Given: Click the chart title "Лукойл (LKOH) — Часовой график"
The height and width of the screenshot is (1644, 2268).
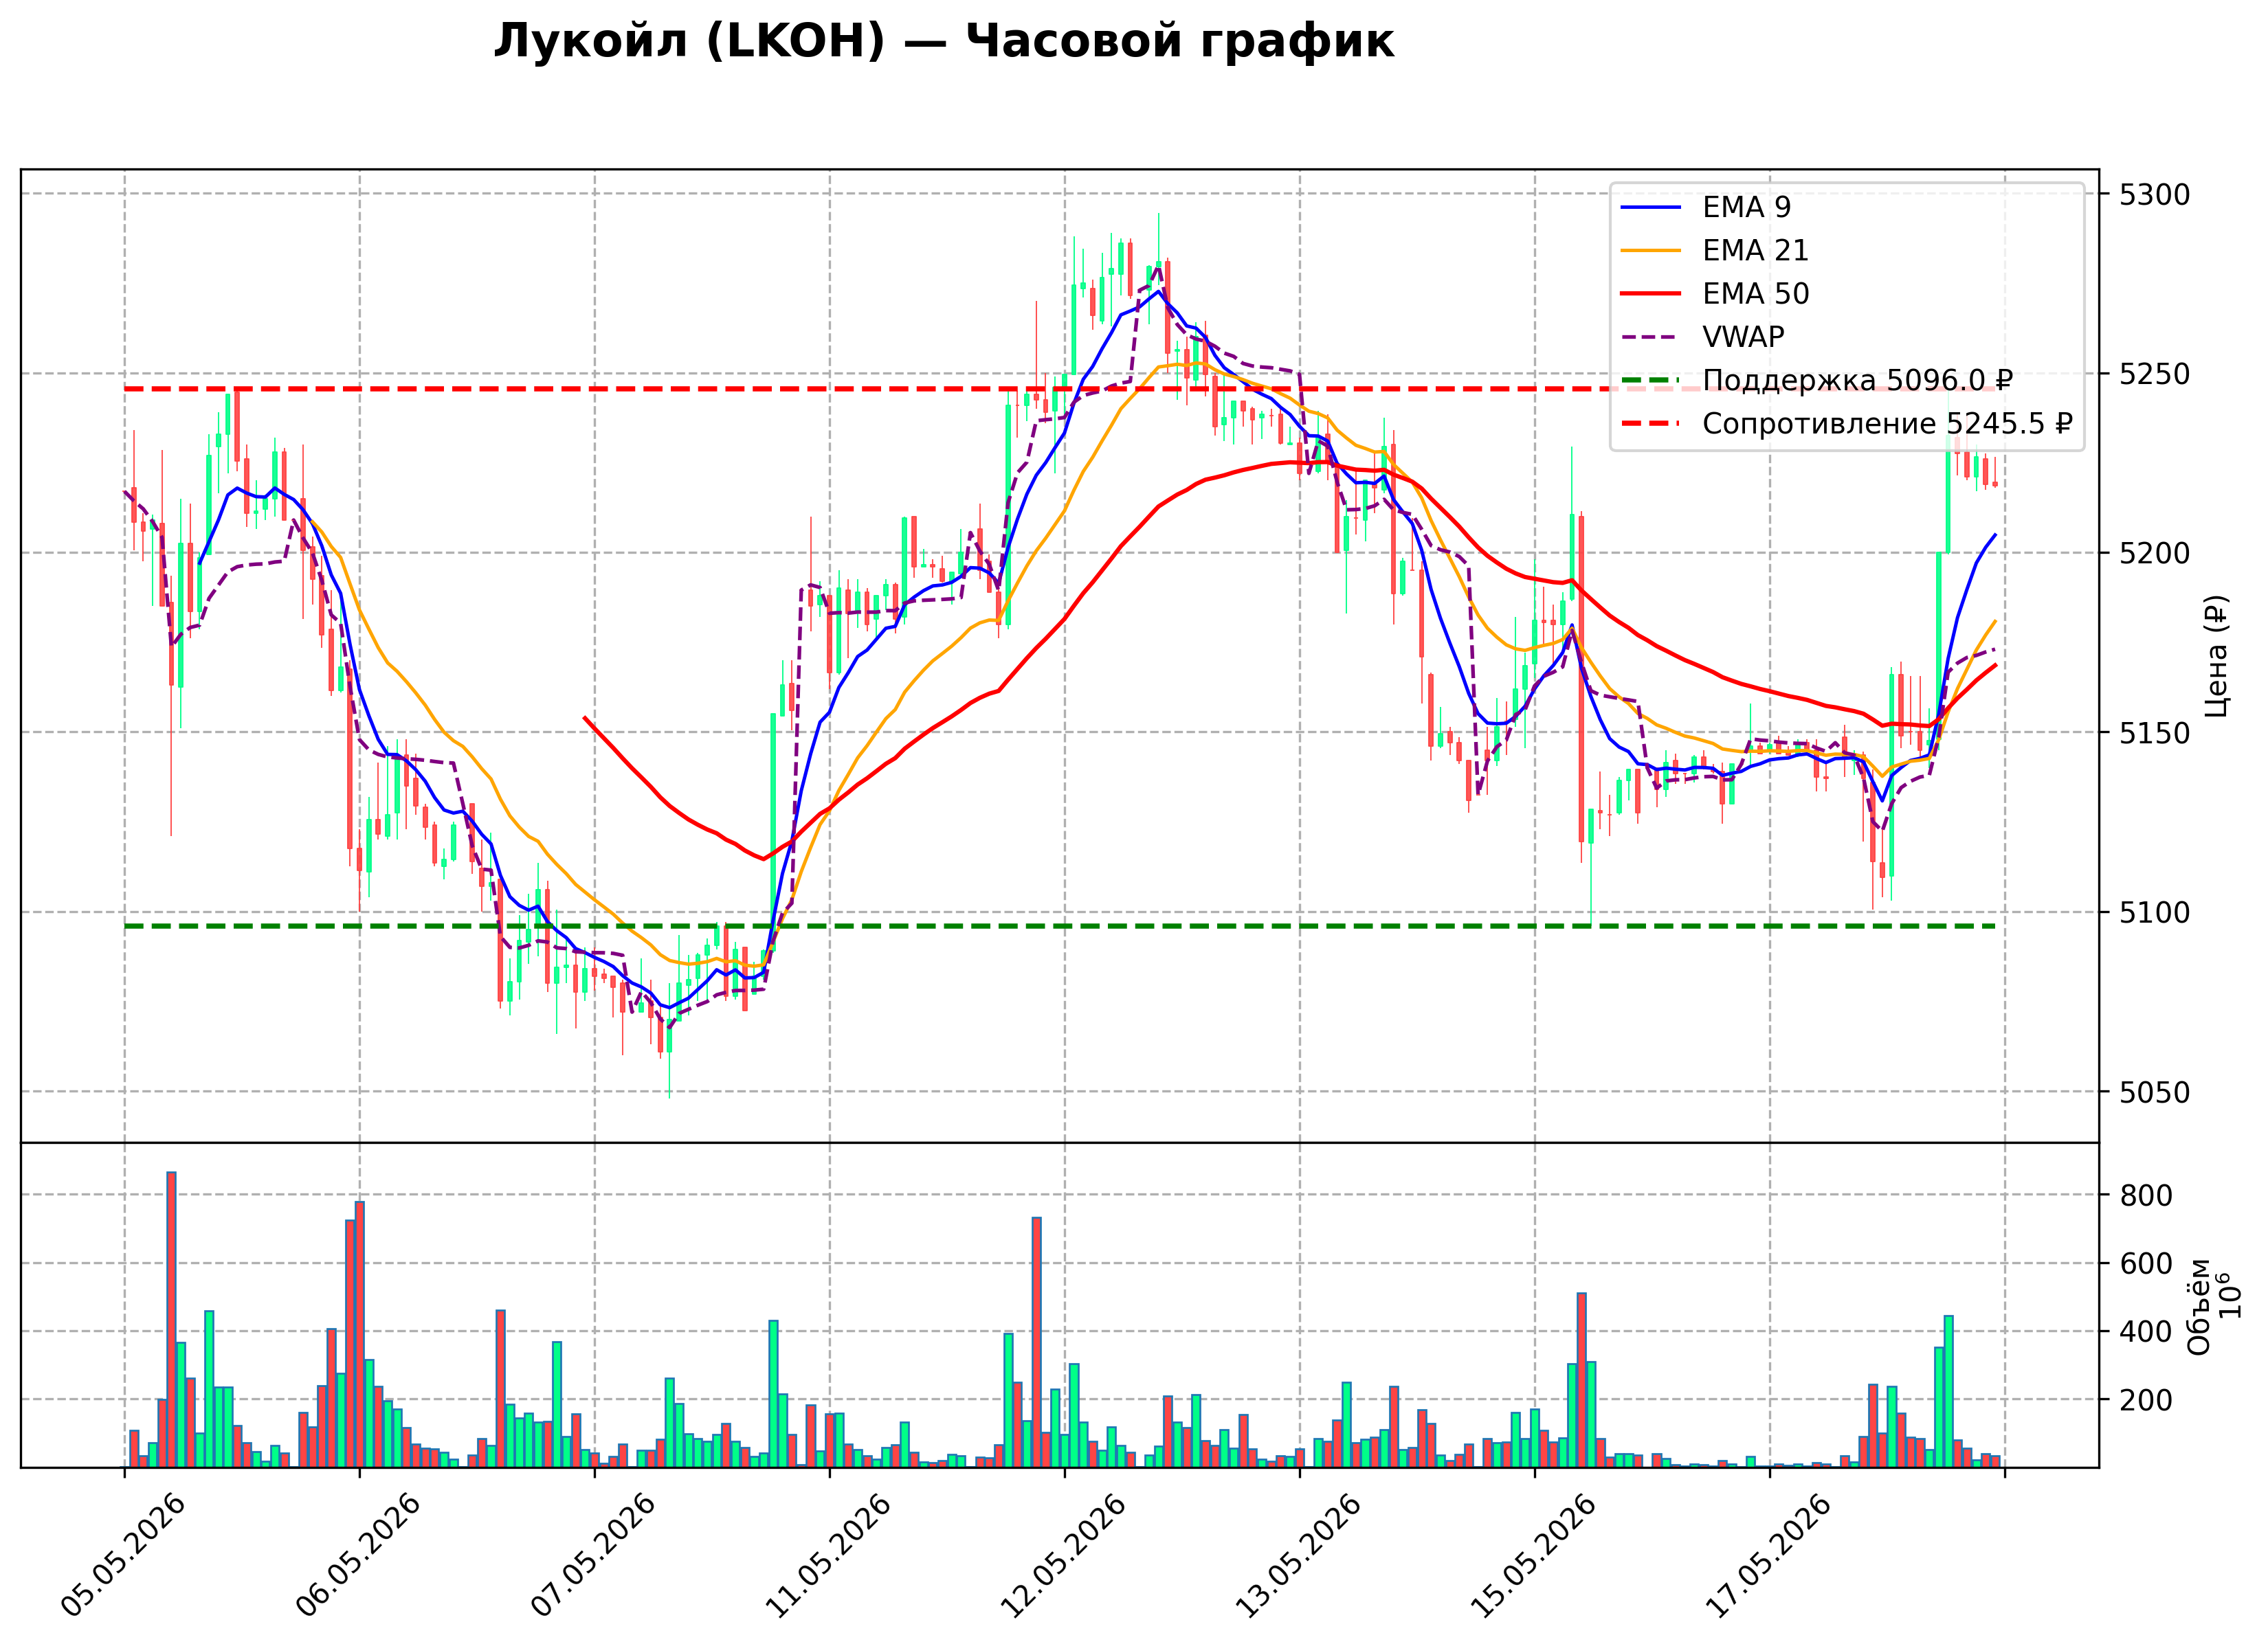Looking at the screenshot, I should (x=943, y=42).
